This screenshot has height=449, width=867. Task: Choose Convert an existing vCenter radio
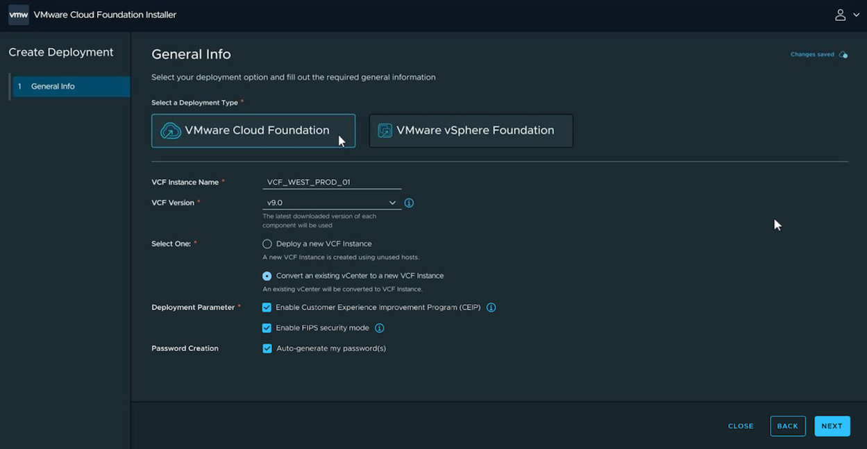[x=267, y=276]
